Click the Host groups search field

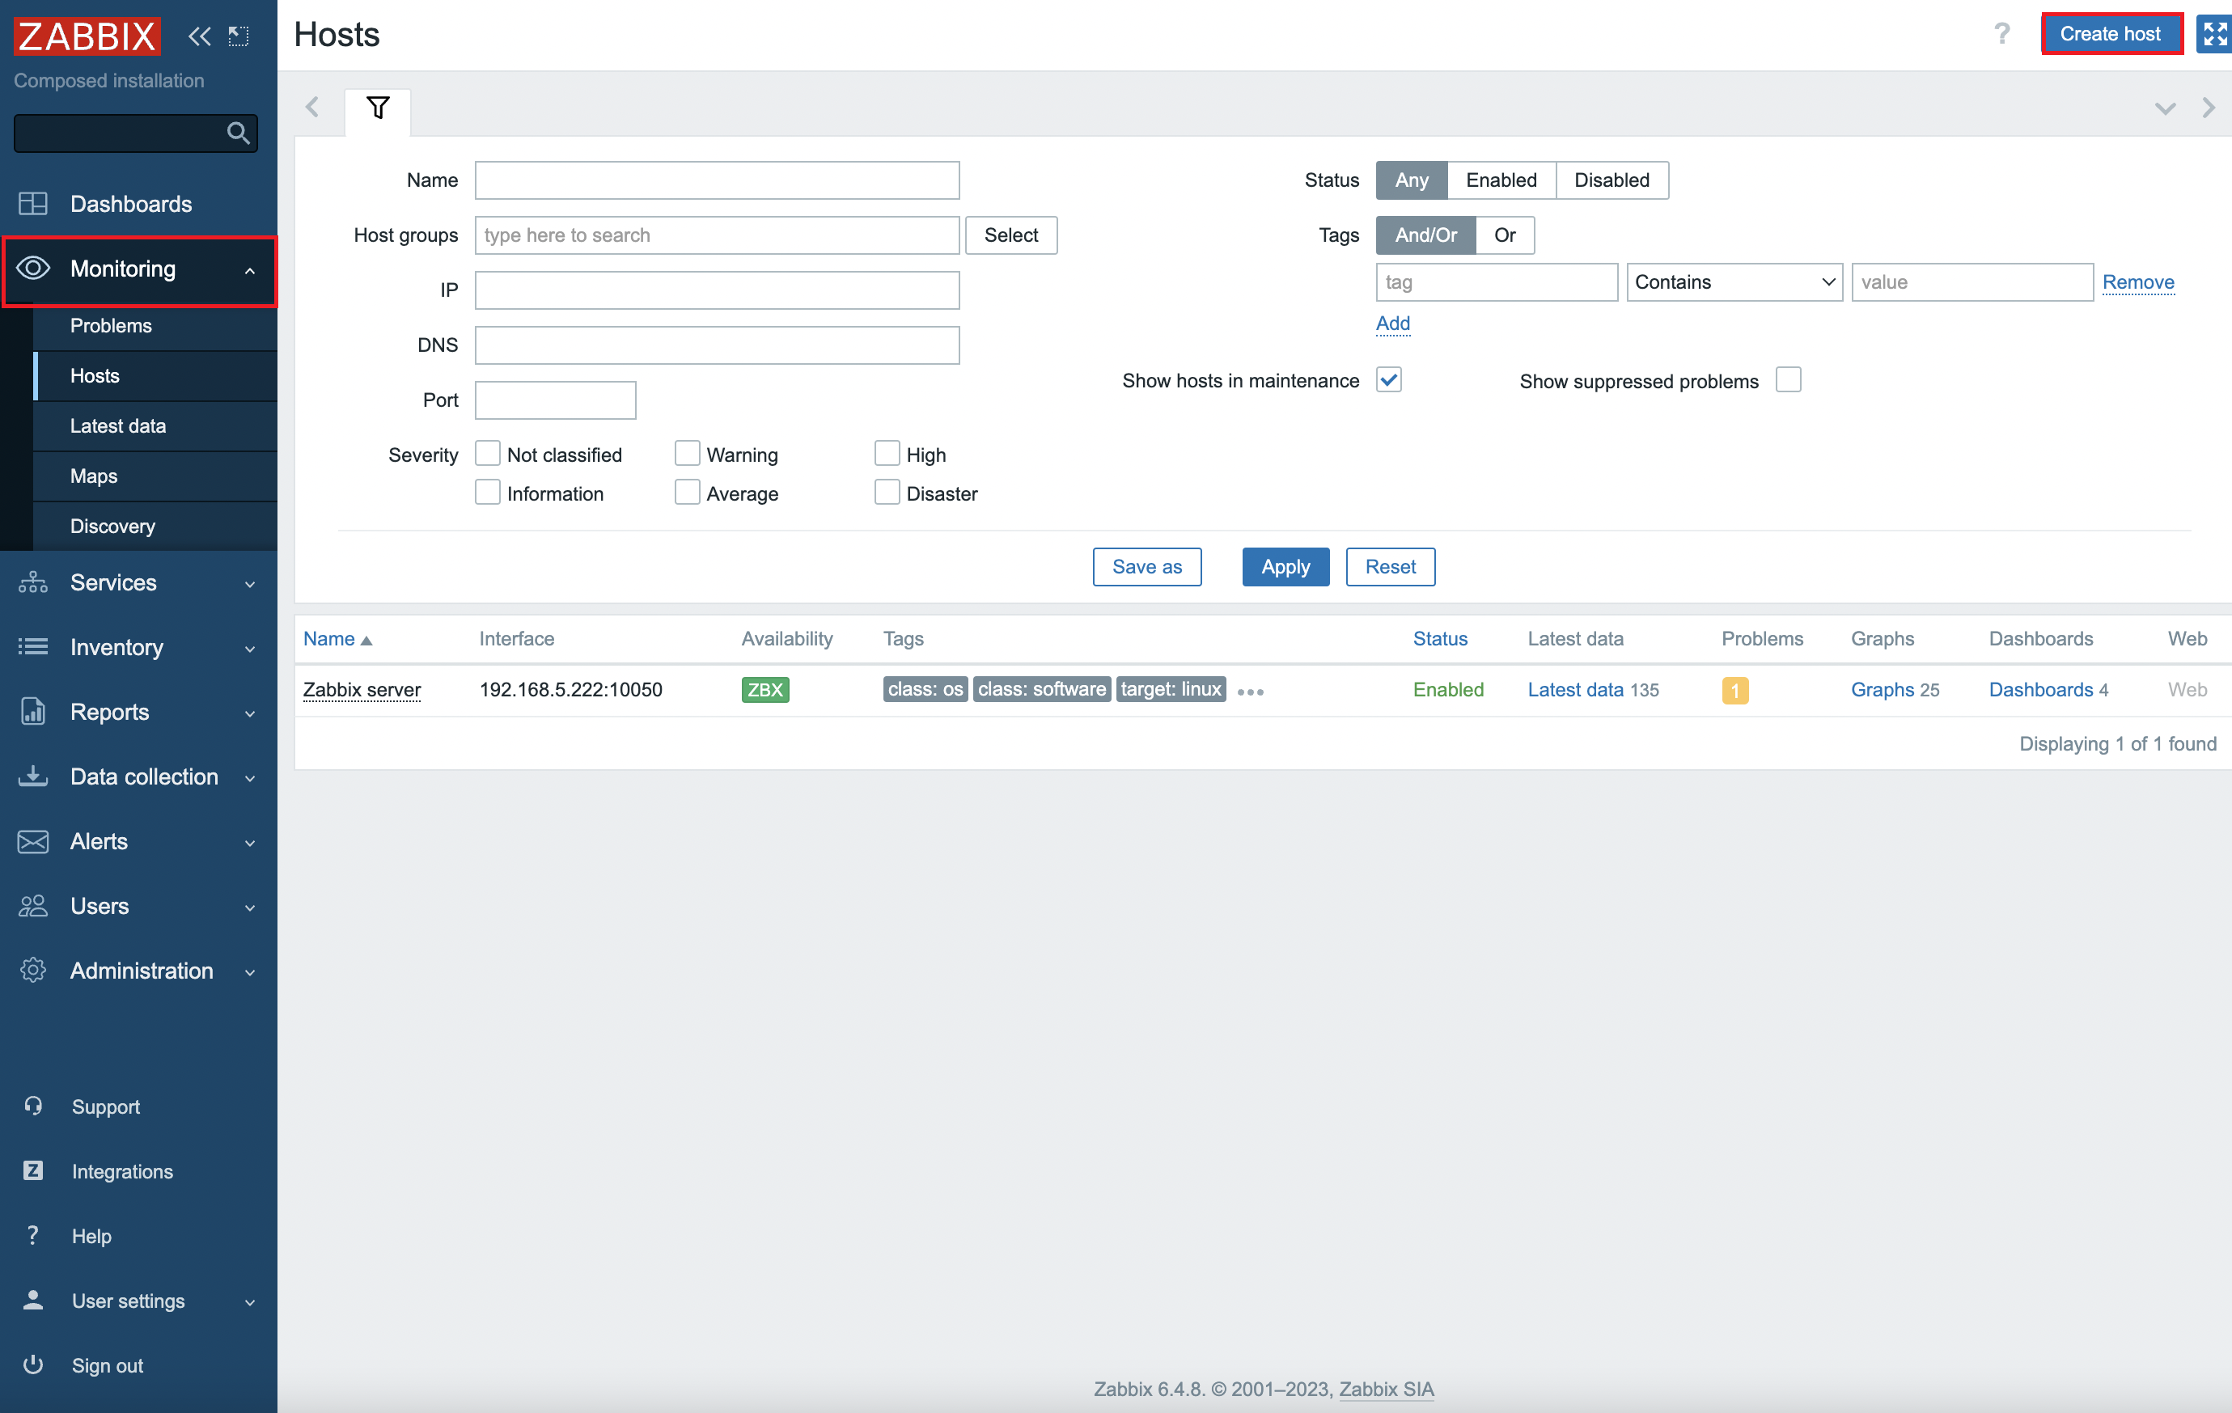[717, 235]
